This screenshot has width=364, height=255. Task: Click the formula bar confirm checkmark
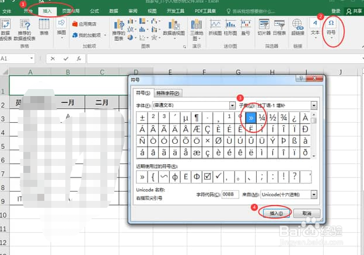[x=66, y=59]
